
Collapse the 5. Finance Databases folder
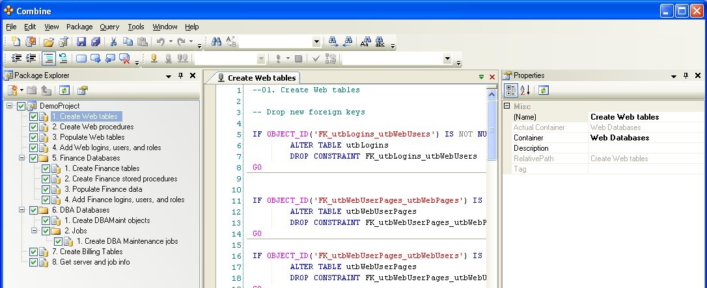coord(21,158)
